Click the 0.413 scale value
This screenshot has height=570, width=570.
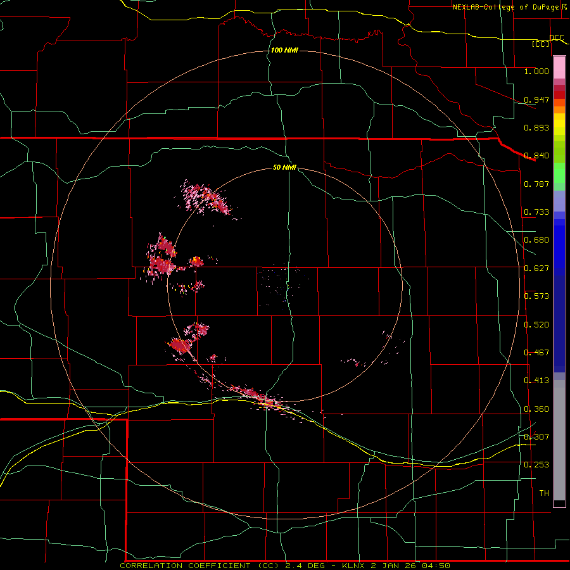(x=536, y=381)
